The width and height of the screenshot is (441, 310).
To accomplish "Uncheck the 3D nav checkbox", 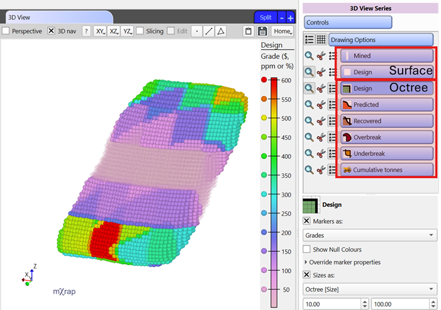I will pyautogui.click(x=52, y=31).
